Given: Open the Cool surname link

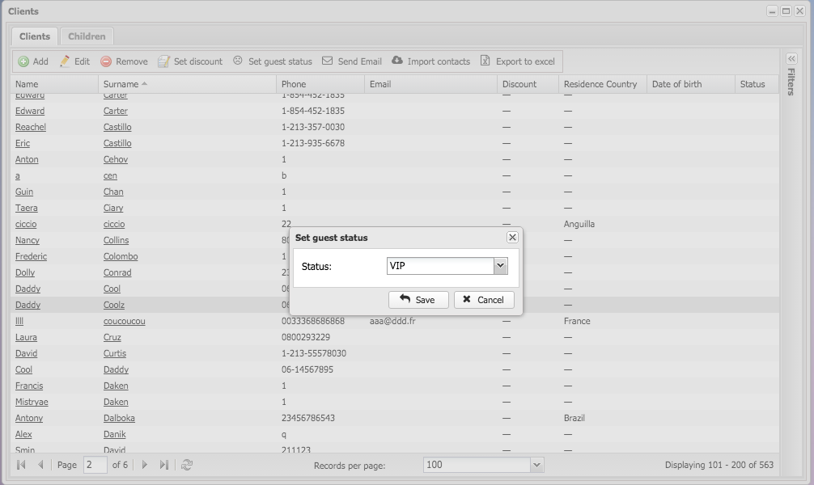Looking at the screenshot, I should (112, 289).
